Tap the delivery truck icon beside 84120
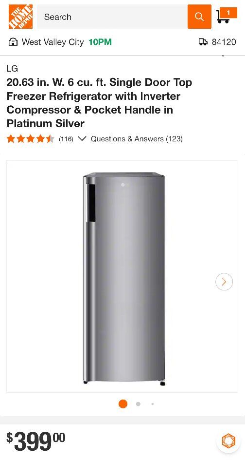This screenshot has height=460, width=245. [203, 42]
